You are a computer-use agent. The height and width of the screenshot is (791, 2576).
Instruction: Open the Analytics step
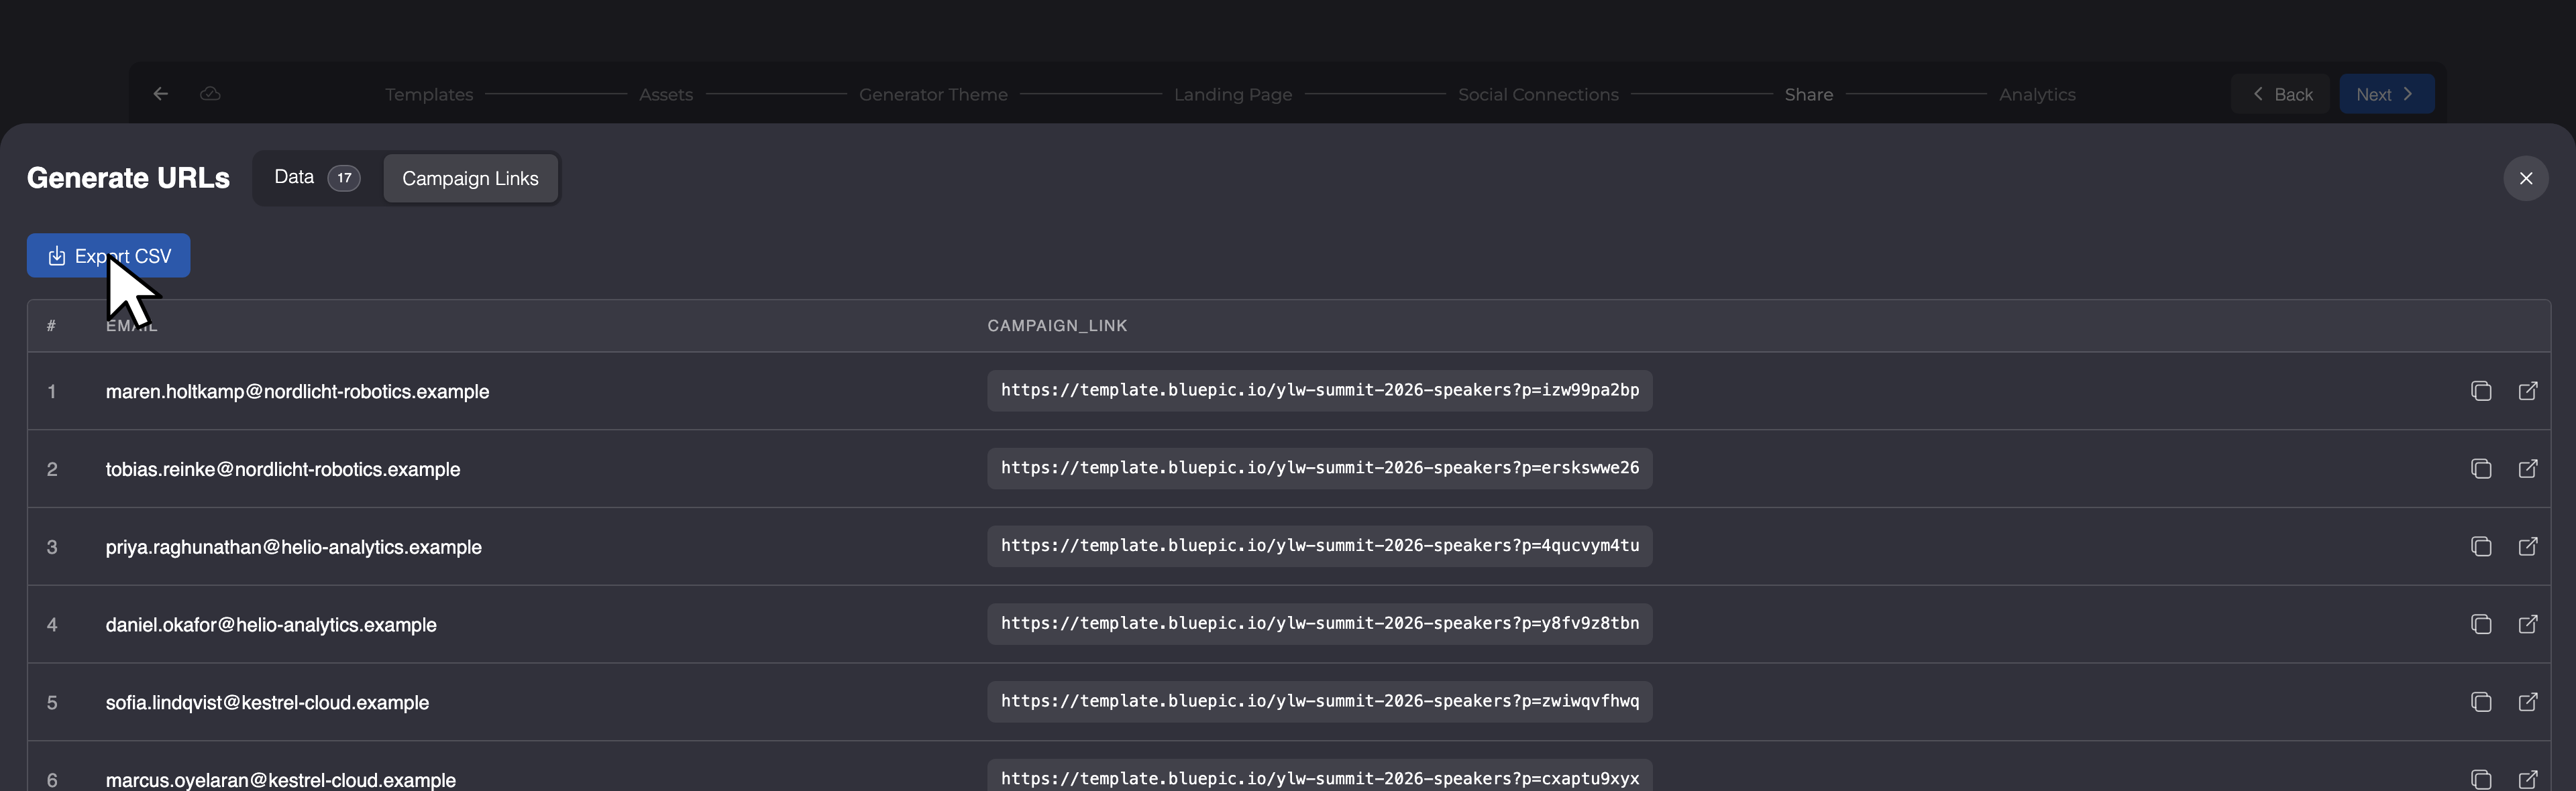click(x=2037, y=95)
